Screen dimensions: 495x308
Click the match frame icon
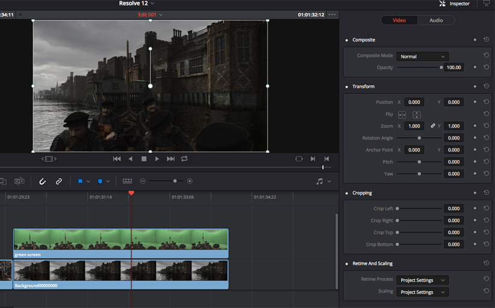coord(299,159)
